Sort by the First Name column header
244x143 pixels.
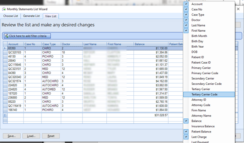coord(120,44)
